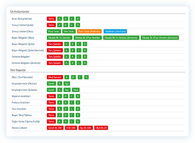Select branch A for Sonuç Listeleri (Şube)
The height and width of the screenshot is (143, 195).
[x=59, y=25]
